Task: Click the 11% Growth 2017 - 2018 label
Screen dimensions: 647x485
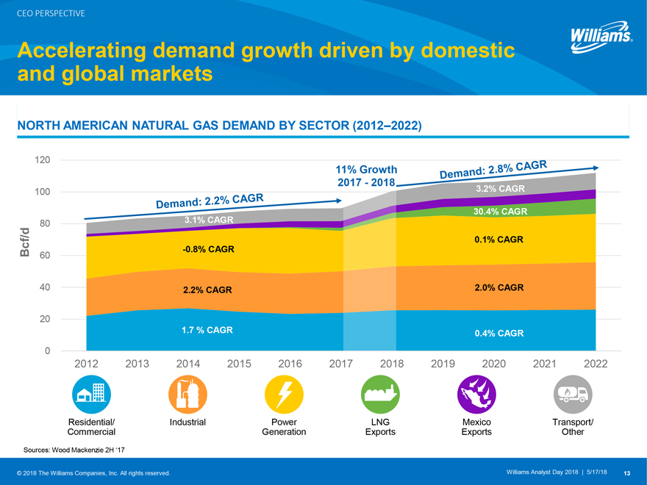Action: 366,176
